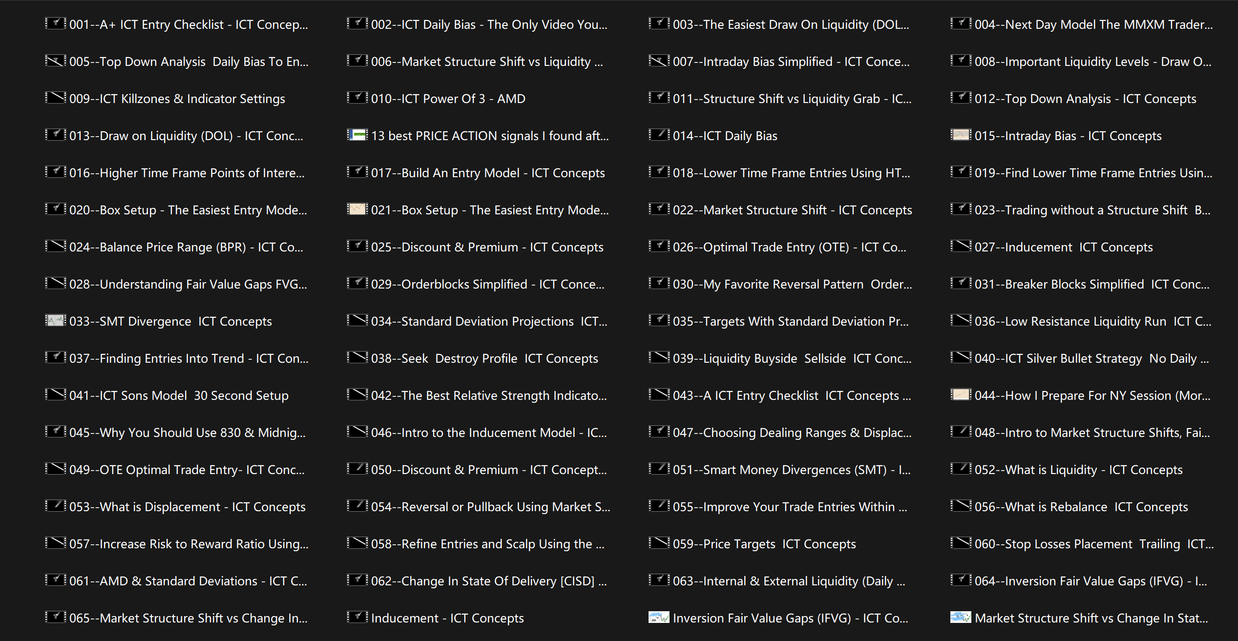Select 026--Optimal Trade Entry (OTE) file
This screenshot has height=641, width=1238.
point(789,247)
